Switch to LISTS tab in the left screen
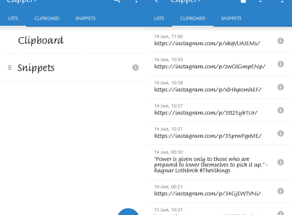The width and height of the screenshot is (292, 215). (13, 19)
